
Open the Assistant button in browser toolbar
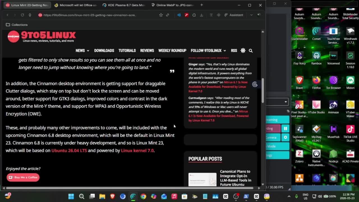coord(234,15)
